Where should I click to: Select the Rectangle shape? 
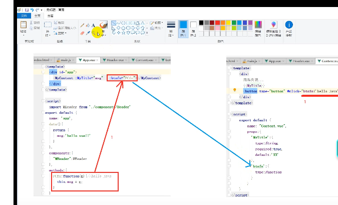pos(128,23)
